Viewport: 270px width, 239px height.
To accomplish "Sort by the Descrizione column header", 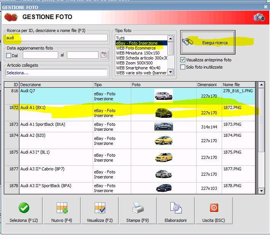I will (x=56, y=85).
